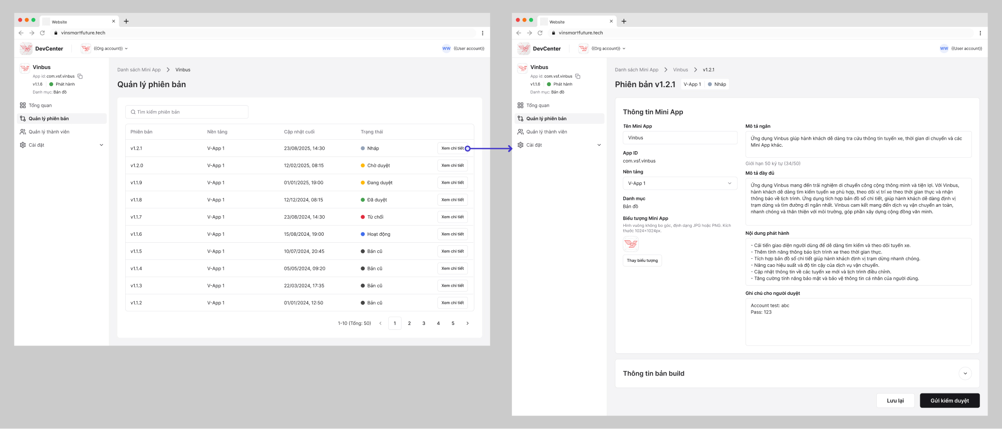Expand Thông tin bản build section

click(965, 373)
